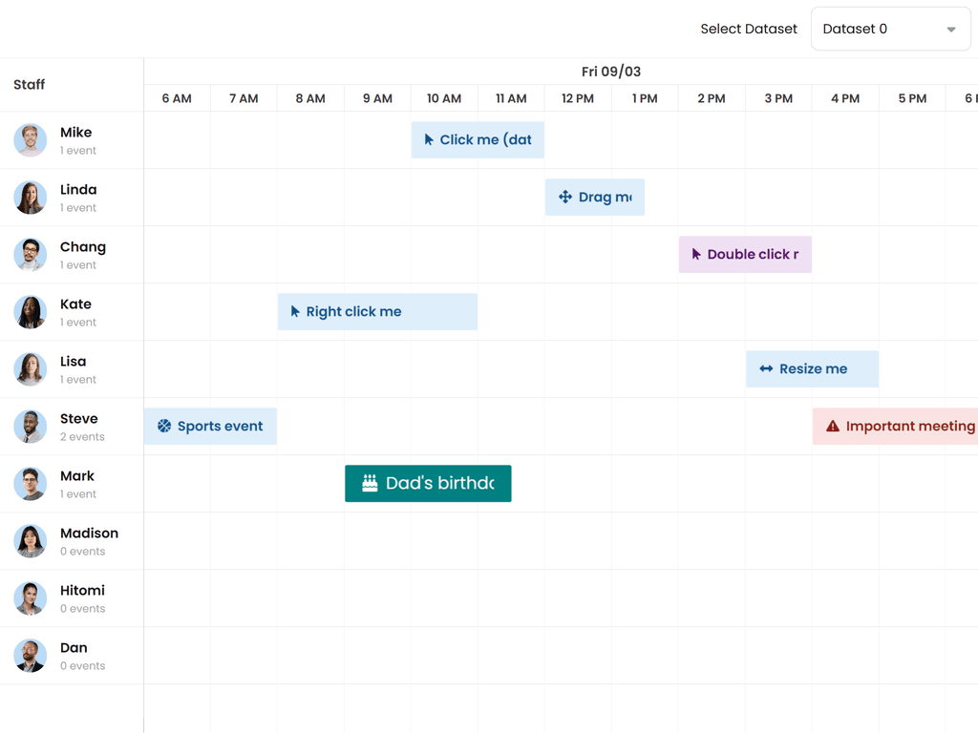Click the Fri 09/03 date header
This screenshot has width=978, height=733.
(611, 72)
